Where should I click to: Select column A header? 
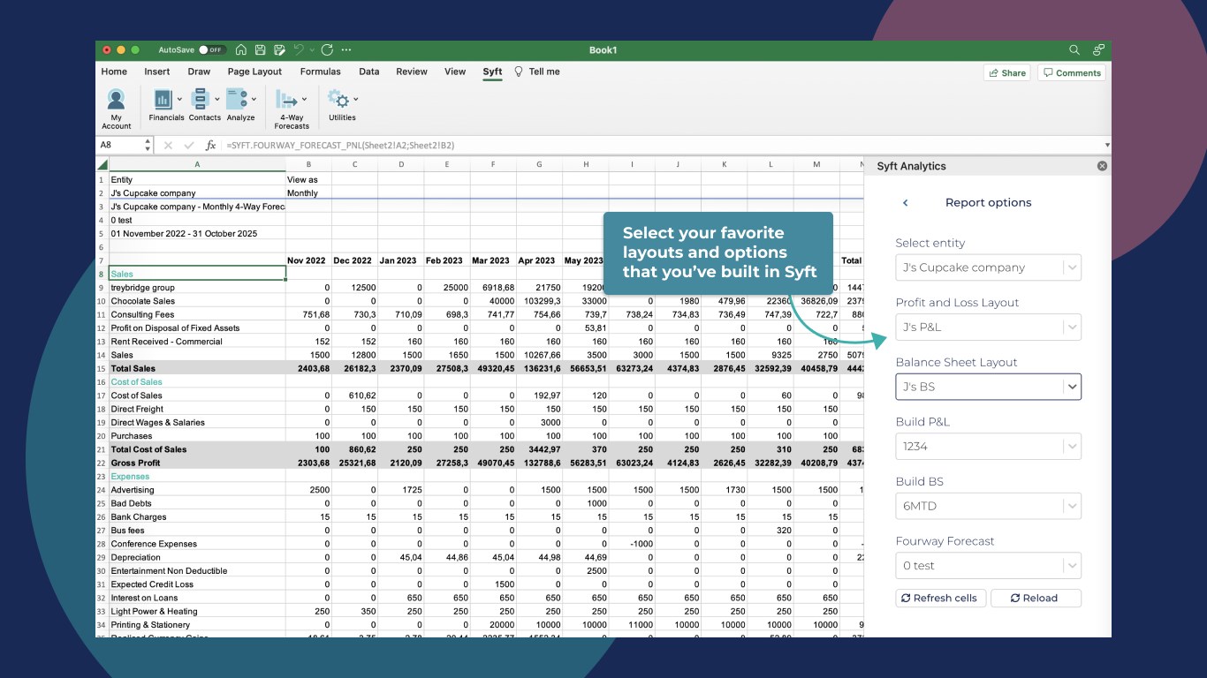[x=197, y=164]
